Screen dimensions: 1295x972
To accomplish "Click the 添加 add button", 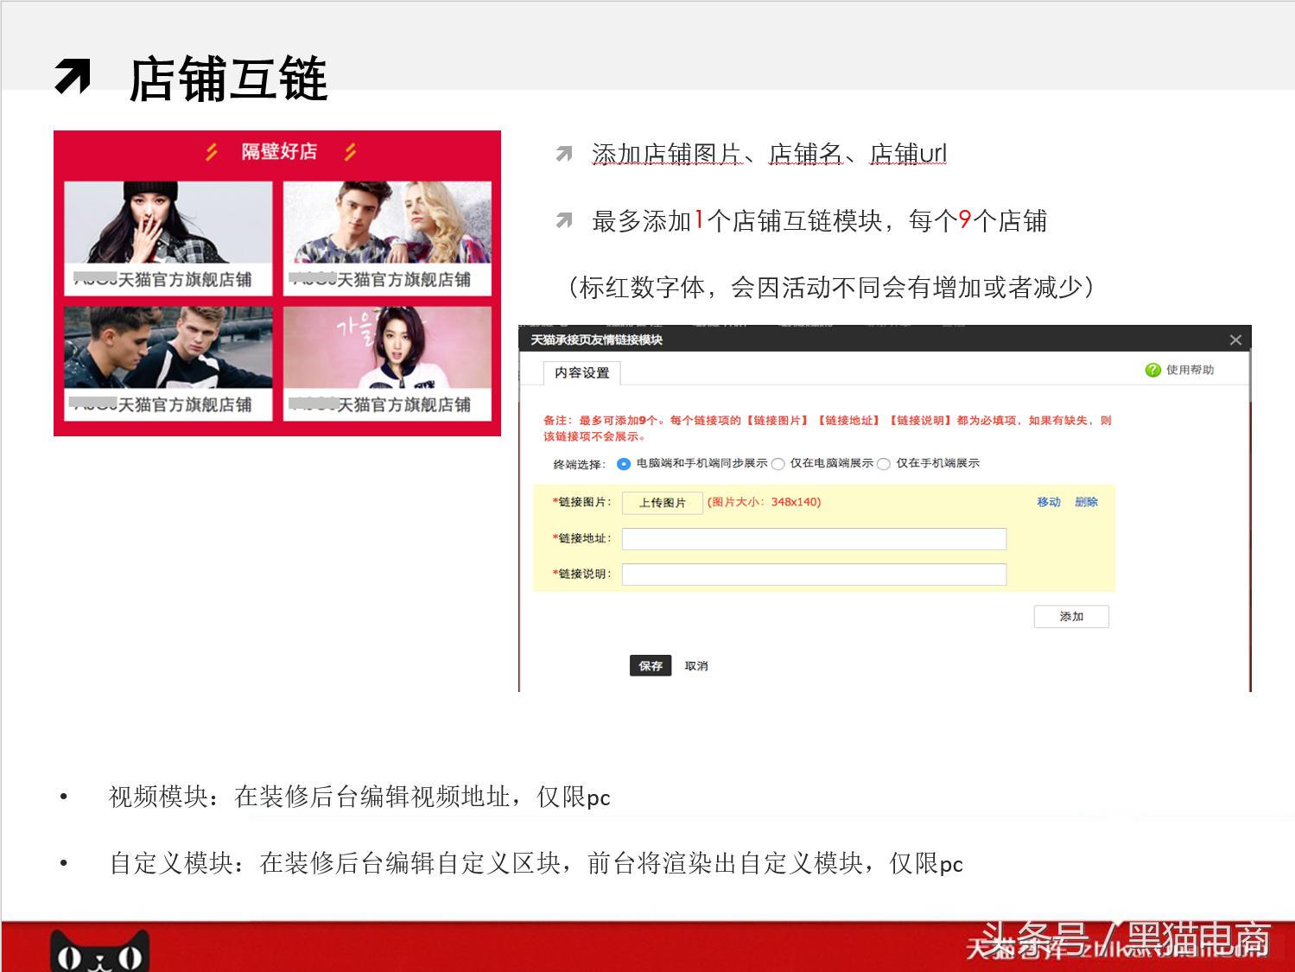I will [x=1071, y=616].
